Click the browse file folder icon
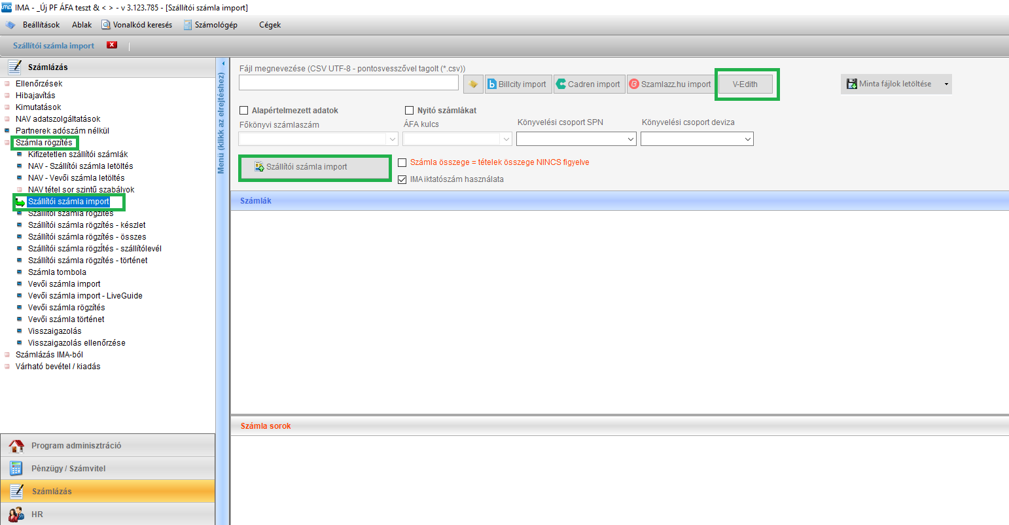1009x525 pixels. pos(473,84)
